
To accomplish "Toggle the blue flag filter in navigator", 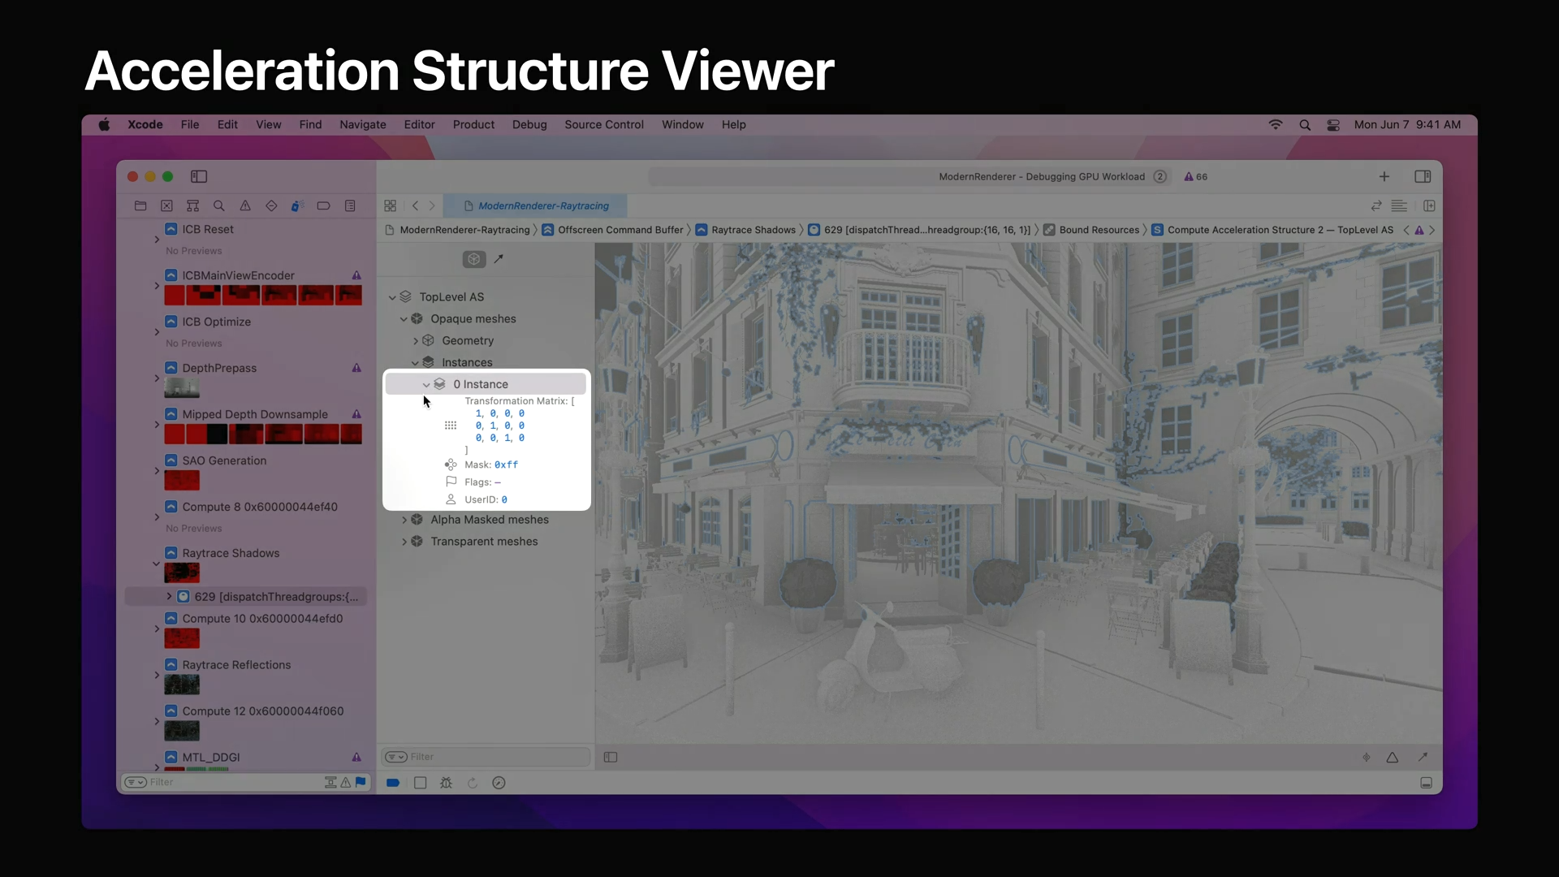I will tap(361, 782).
